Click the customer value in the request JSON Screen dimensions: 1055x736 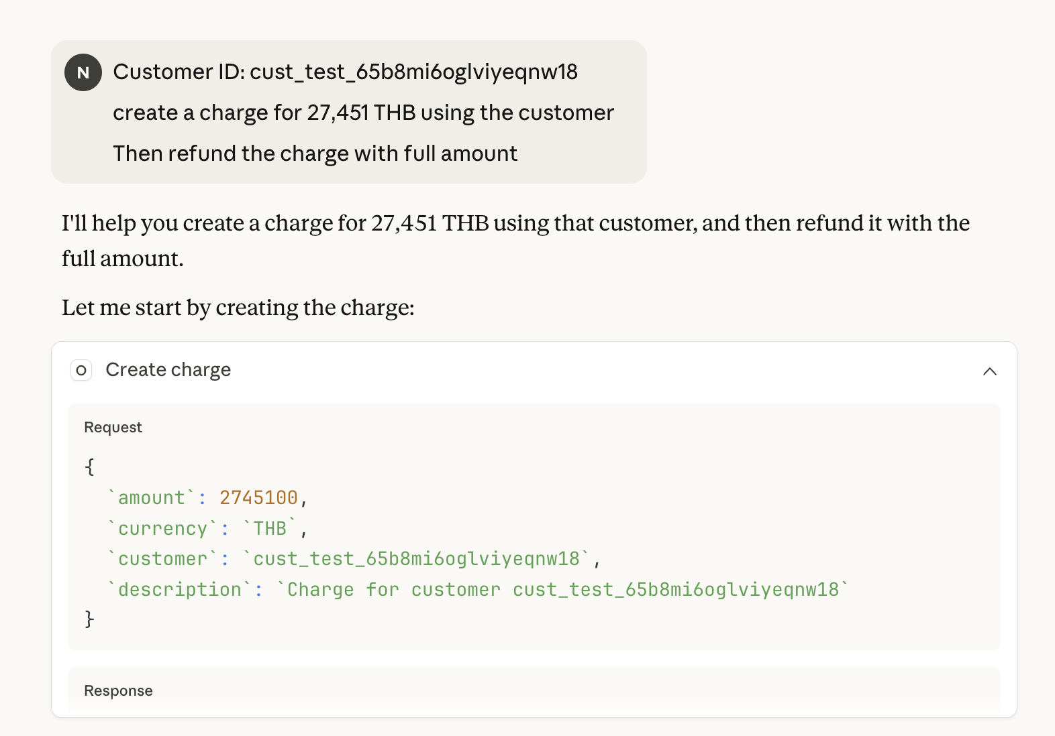pyautogui.click(x=416, y=559)
